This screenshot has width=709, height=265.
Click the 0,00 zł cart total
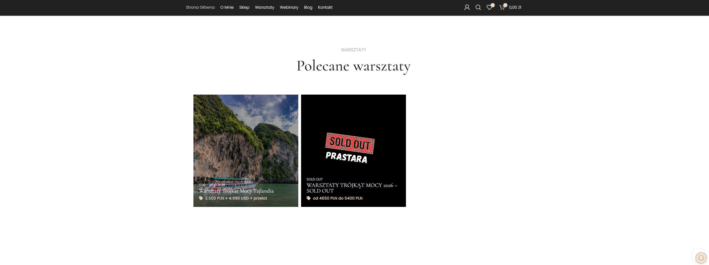click(x=515, y=8)
